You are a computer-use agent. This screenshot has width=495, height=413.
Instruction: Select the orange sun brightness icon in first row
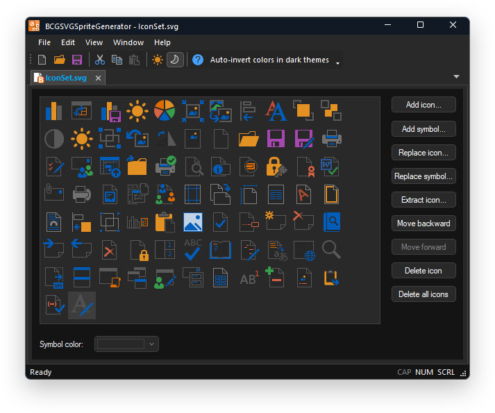pos(137,111)
